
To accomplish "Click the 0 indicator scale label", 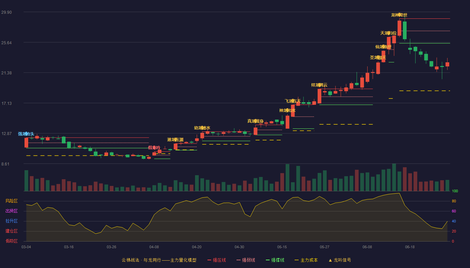I will point(453,241).
